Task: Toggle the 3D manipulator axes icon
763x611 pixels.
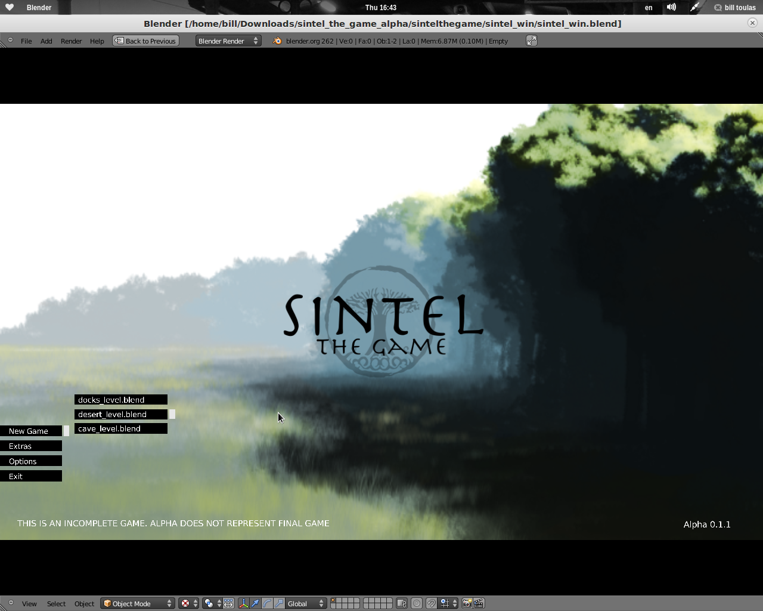Action: (243, 604)
